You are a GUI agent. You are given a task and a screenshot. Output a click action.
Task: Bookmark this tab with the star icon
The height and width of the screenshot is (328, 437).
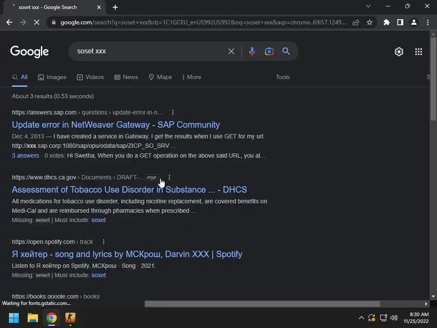point(370,22)
